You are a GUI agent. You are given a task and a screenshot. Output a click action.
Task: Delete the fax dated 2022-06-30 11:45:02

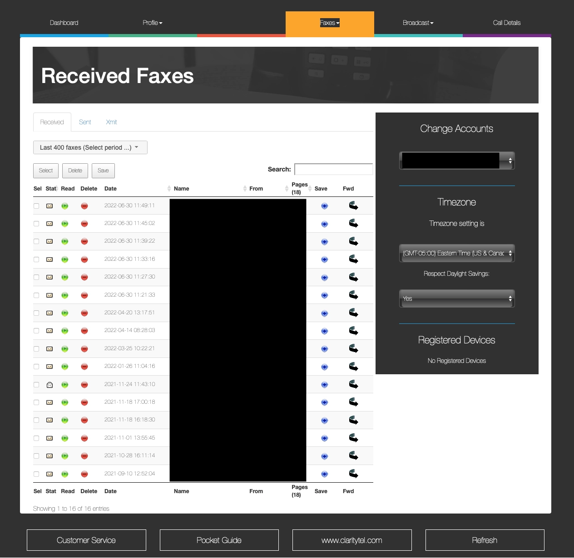coord(84,224)
